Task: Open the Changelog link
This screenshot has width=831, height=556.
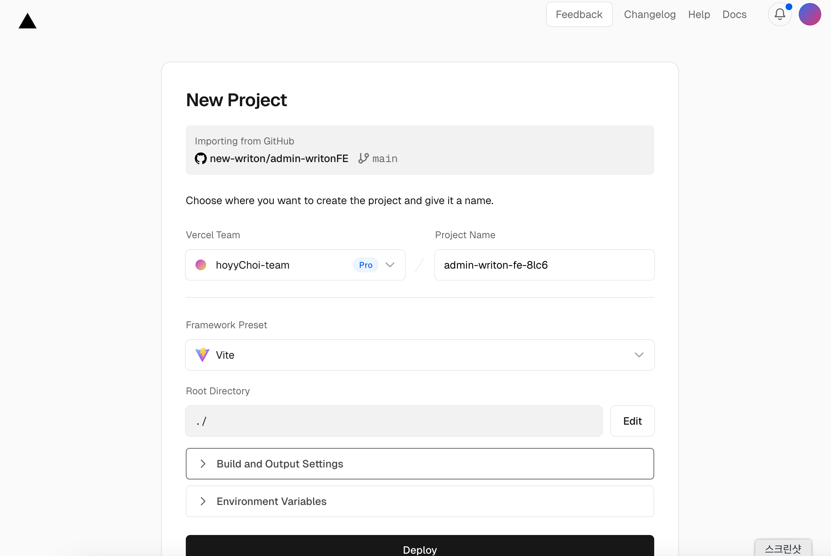Action: [x=650, y=15]
